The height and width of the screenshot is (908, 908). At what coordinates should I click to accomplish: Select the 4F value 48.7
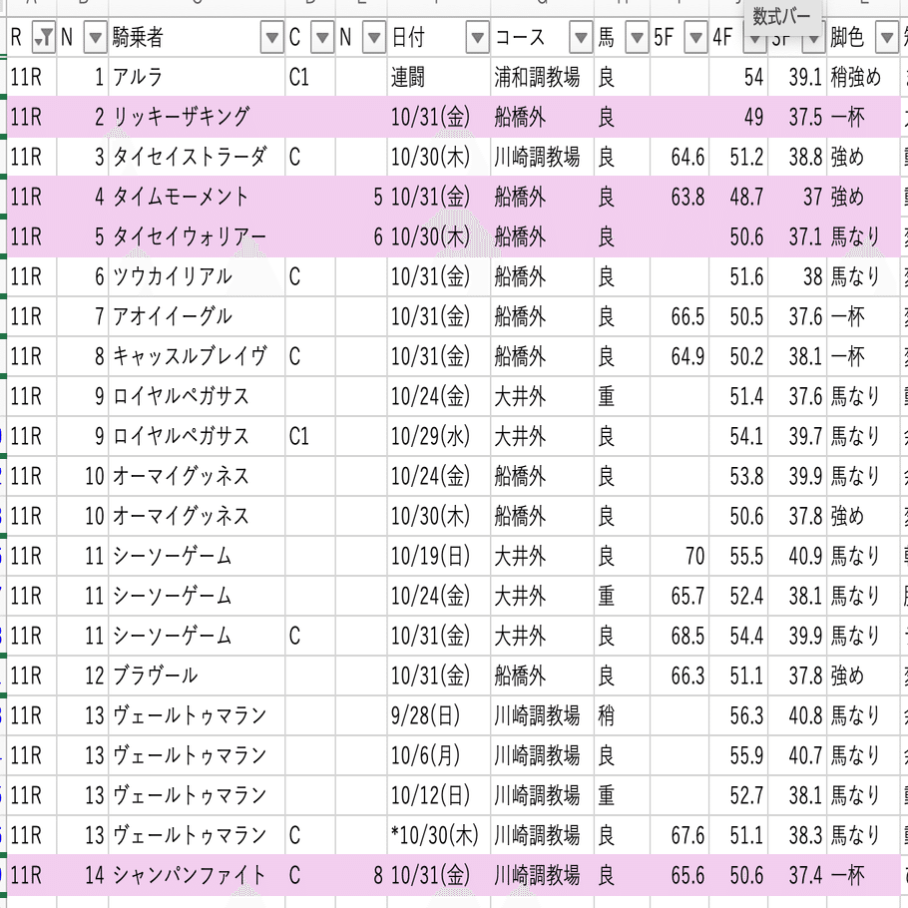click(738, 197)
